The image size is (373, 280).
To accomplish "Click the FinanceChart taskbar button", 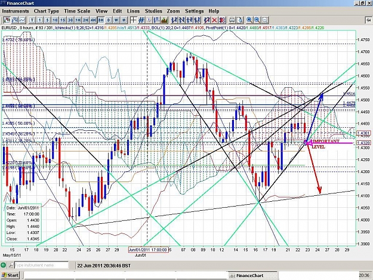I will 252,275.
